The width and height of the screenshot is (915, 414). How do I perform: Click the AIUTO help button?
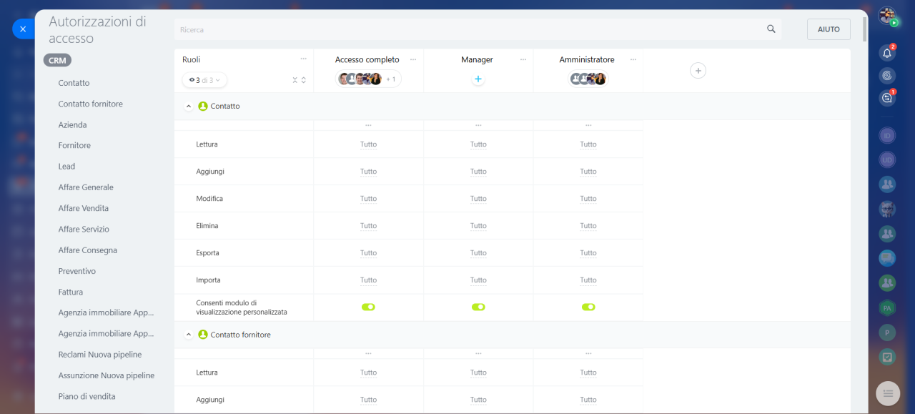pyautogui.click(x=829, y=29)
